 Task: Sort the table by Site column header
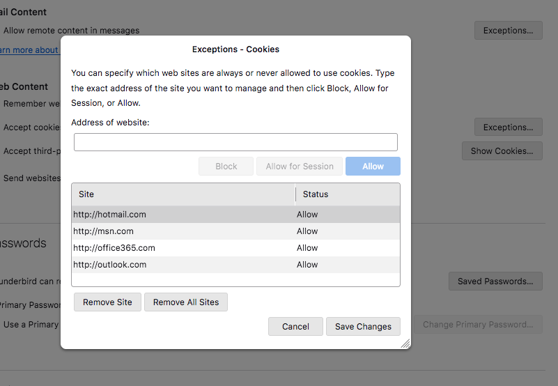(x=183, y=194)
